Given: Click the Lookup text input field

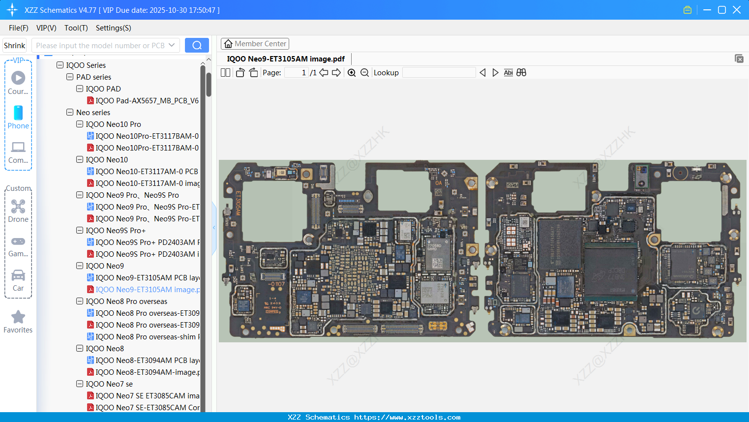Looking at the screenshot, I should click(x=439, y=73).
